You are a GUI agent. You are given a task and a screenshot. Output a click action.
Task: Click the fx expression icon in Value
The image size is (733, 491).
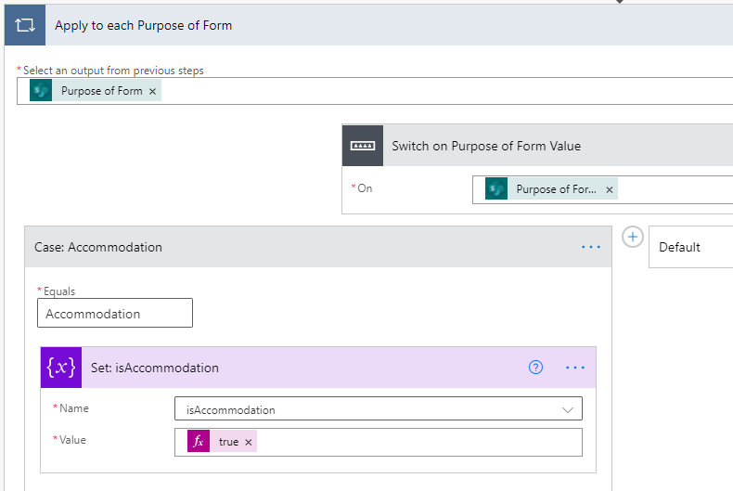click(x=198, y=442)
